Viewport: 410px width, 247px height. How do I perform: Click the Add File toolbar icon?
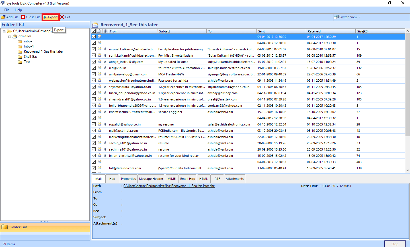(3, 17)
